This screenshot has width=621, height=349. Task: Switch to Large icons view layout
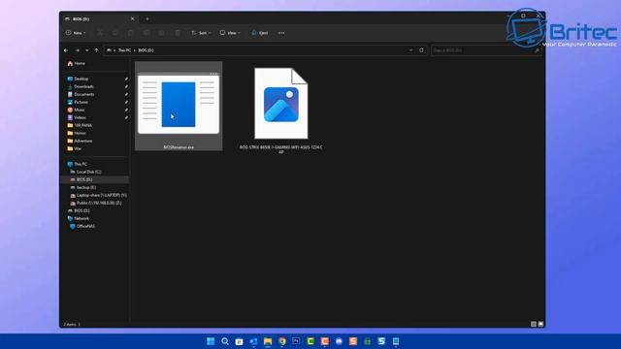[540, 324]
